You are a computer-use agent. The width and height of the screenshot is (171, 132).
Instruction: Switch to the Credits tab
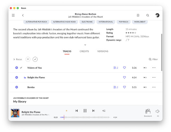(84, 51)
